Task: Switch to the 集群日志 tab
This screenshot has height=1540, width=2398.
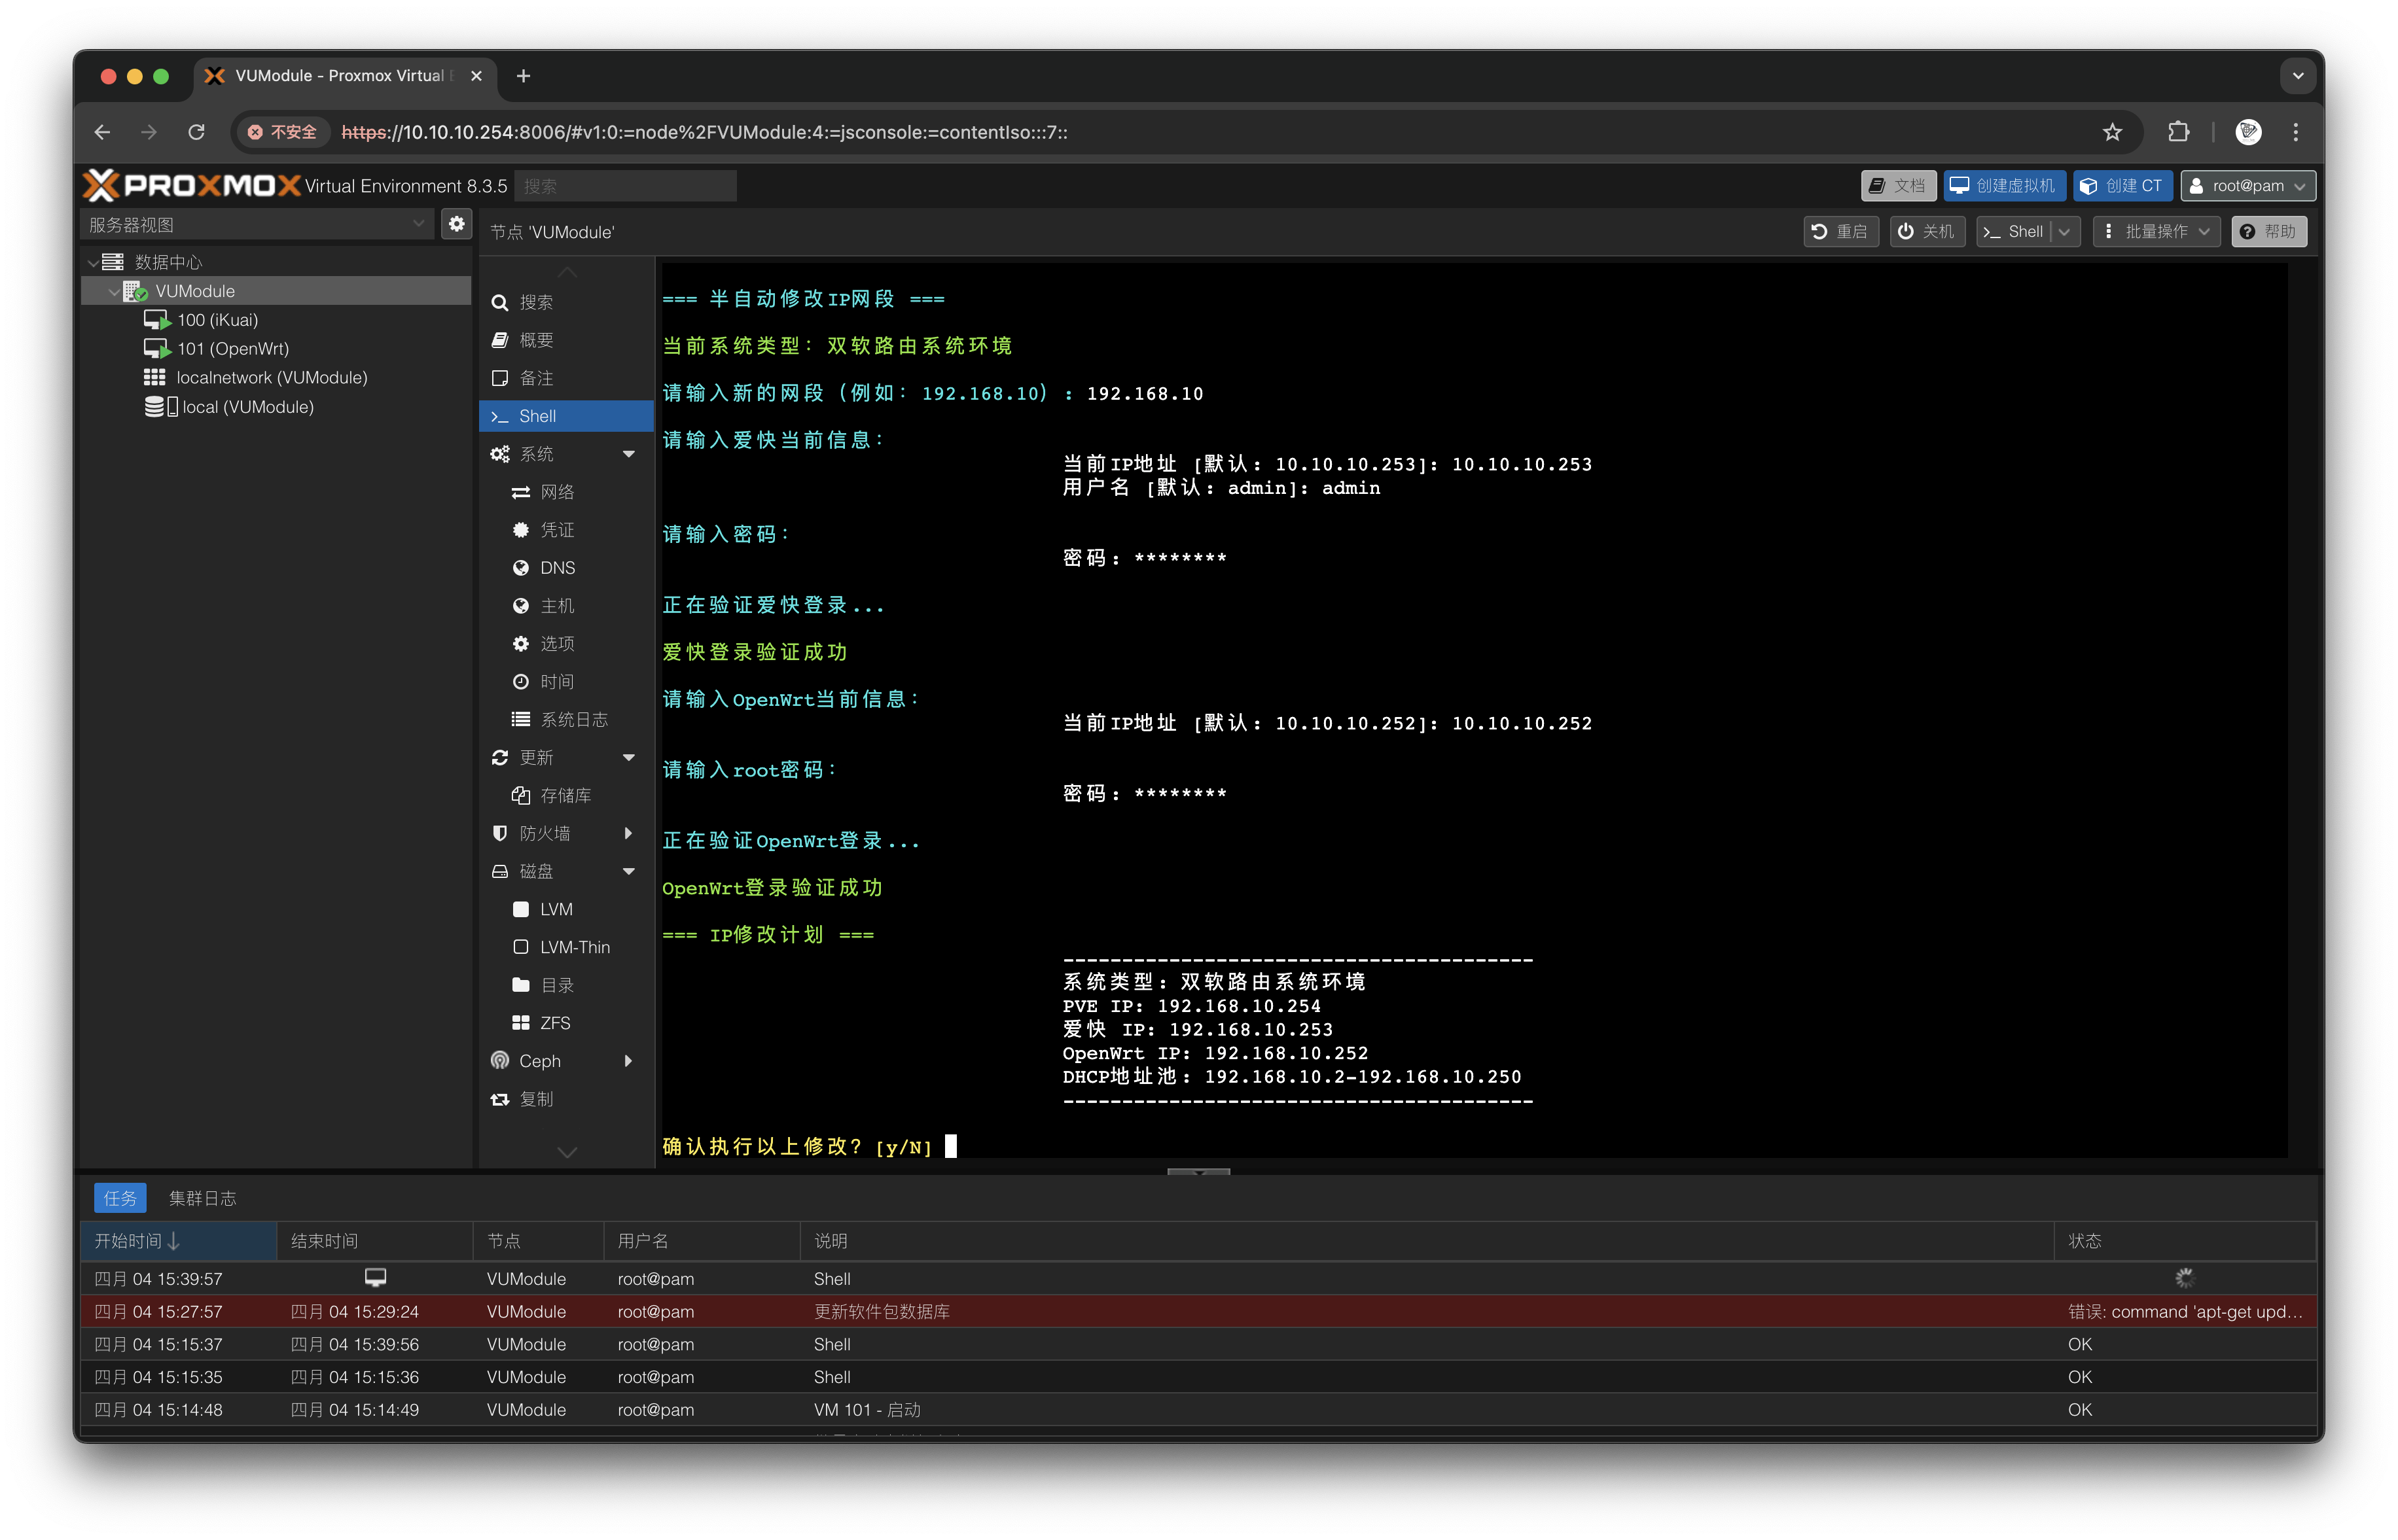Action: tap(202, 1198)
